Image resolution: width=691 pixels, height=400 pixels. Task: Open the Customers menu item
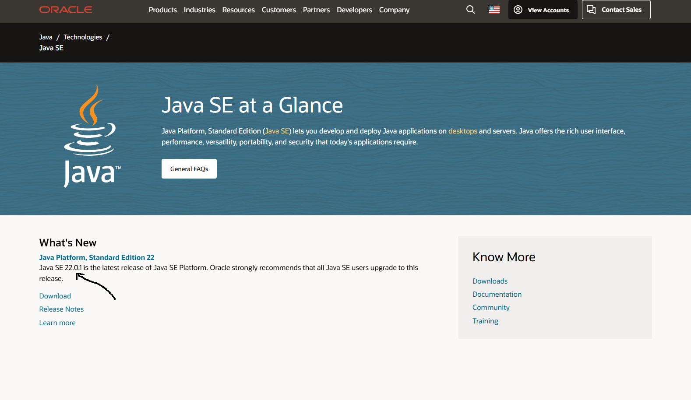click(279, 10)
